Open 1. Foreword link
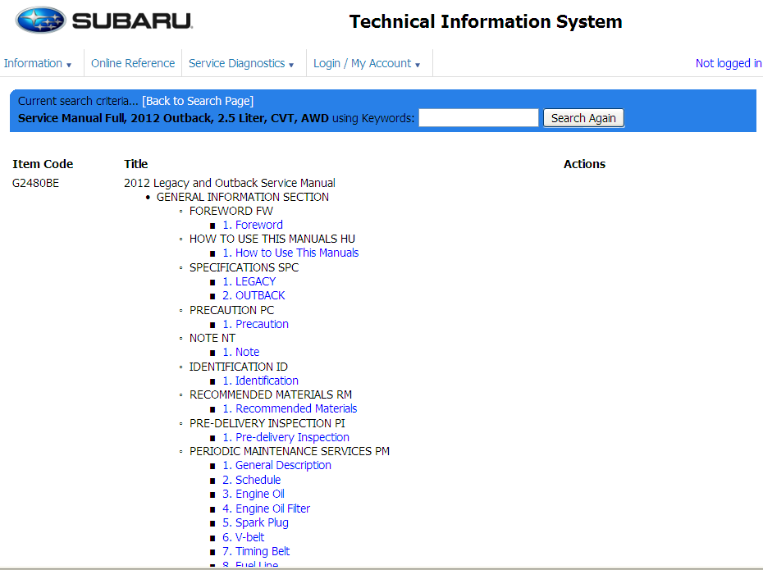 point(253,225)
